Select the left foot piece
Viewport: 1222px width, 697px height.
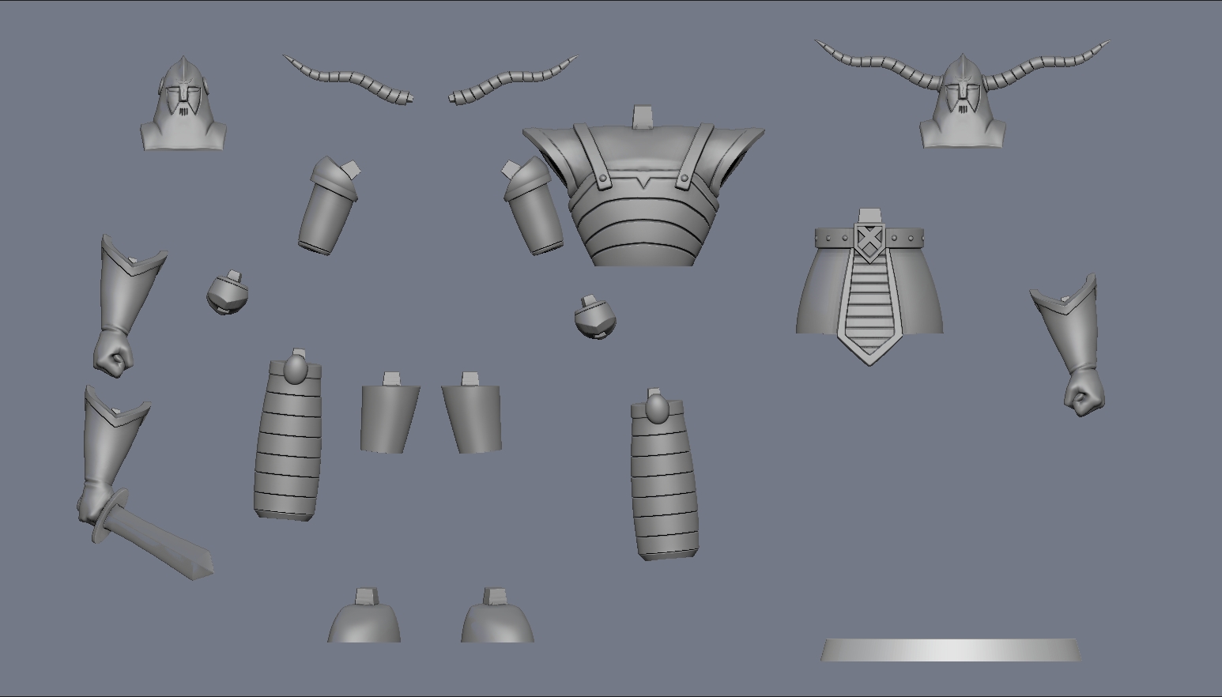coord(364,616)
